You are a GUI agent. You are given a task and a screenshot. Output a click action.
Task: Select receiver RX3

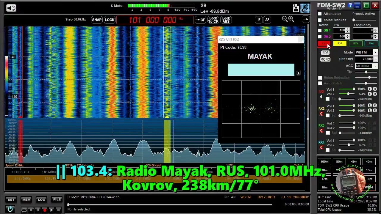[355, 44]
